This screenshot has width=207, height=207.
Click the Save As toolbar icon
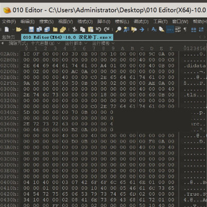click(x=39, y=29)
